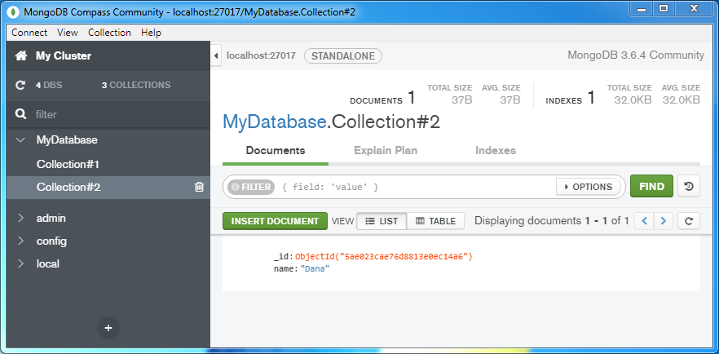
Task: Click the ObjectId value of the document
Action: (x=384, y=257)
